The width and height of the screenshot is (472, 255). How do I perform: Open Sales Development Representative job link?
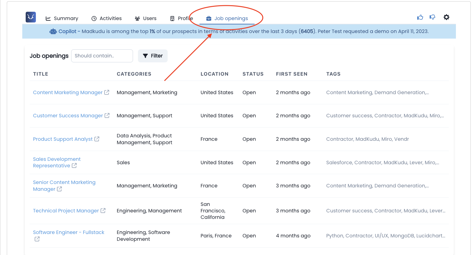[x=57, y=162]
